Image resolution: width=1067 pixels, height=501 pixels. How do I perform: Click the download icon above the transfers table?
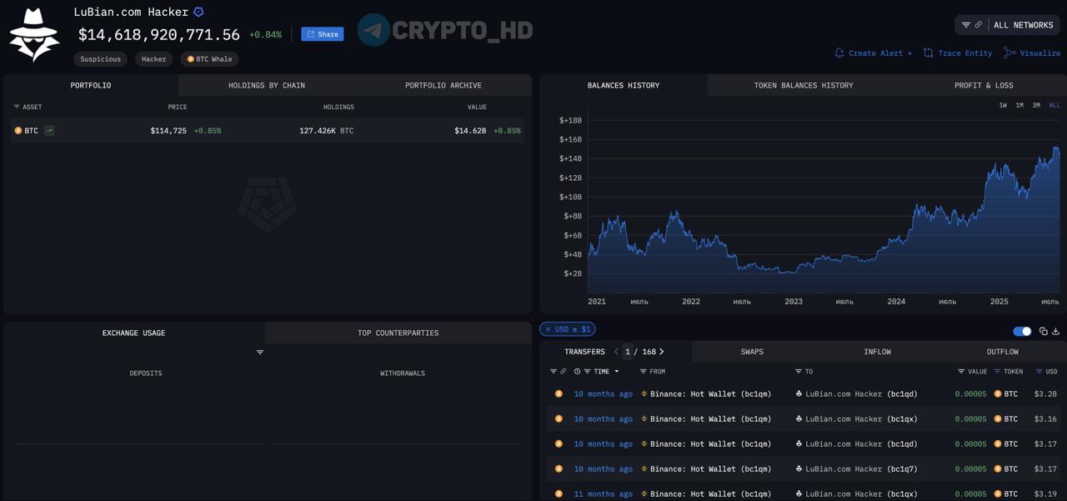[x=1055, y=331]
